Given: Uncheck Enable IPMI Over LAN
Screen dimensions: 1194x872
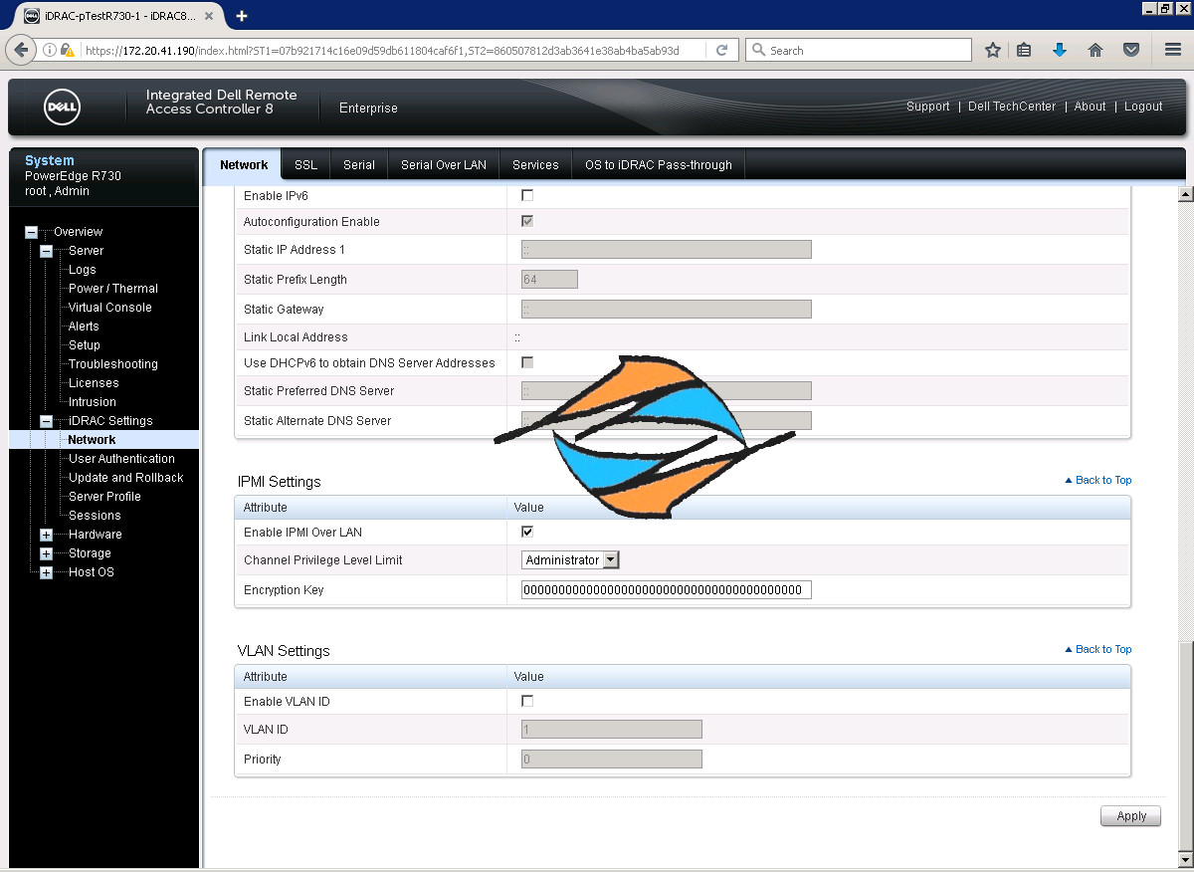Looking at the screenshot, I should 527,532.
